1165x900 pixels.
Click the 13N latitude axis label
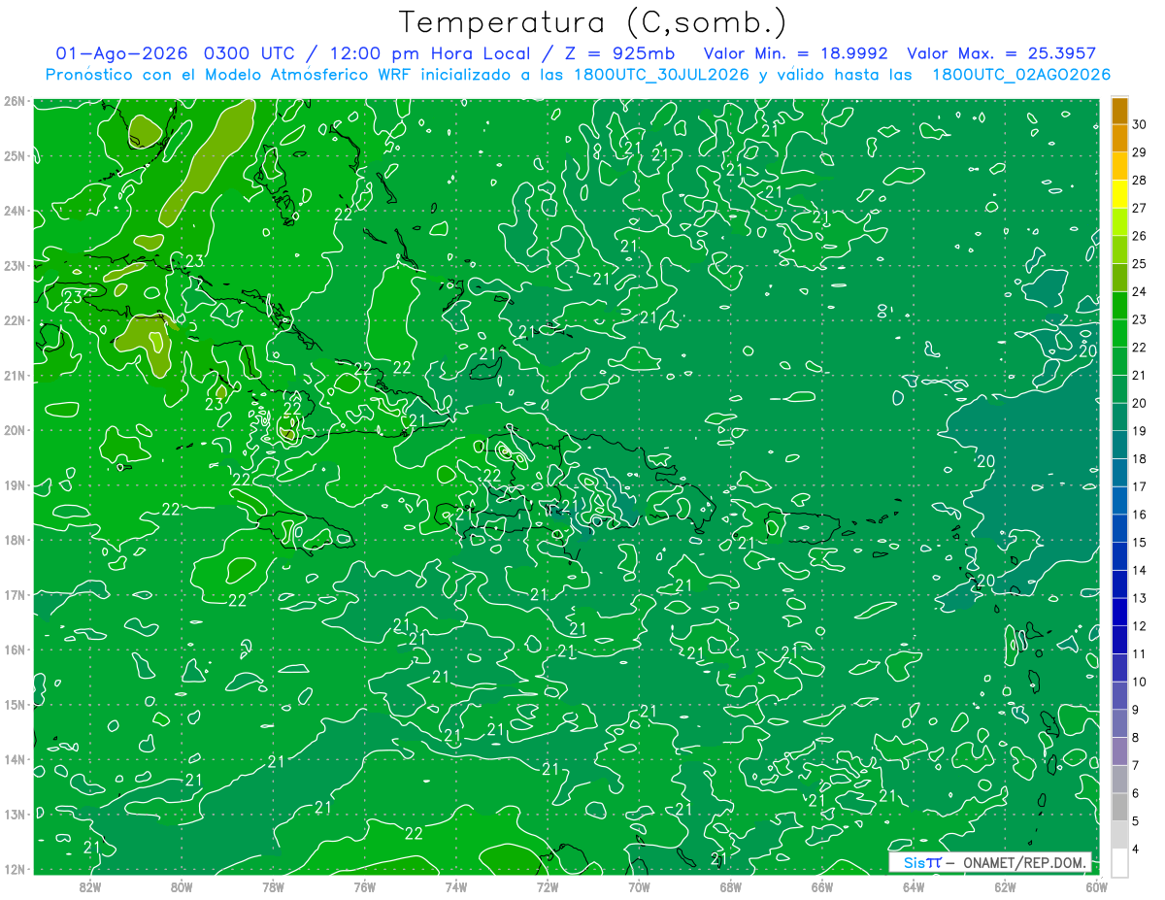(x=15, y=814)
